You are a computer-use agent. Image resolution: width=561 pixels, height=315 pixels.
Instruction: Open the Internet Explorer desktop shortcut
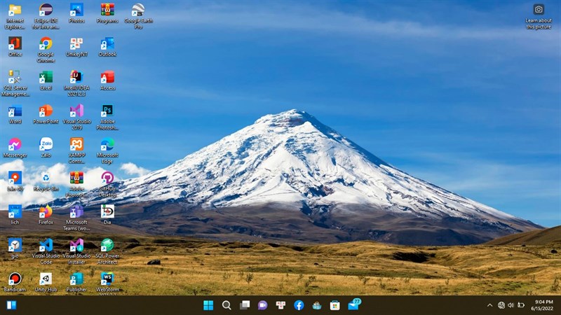15,16
